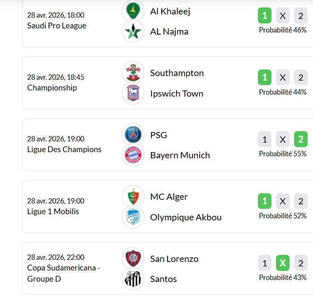Pick option 2 for MC Alger match

pyautogui.click(x=301, y=201)
